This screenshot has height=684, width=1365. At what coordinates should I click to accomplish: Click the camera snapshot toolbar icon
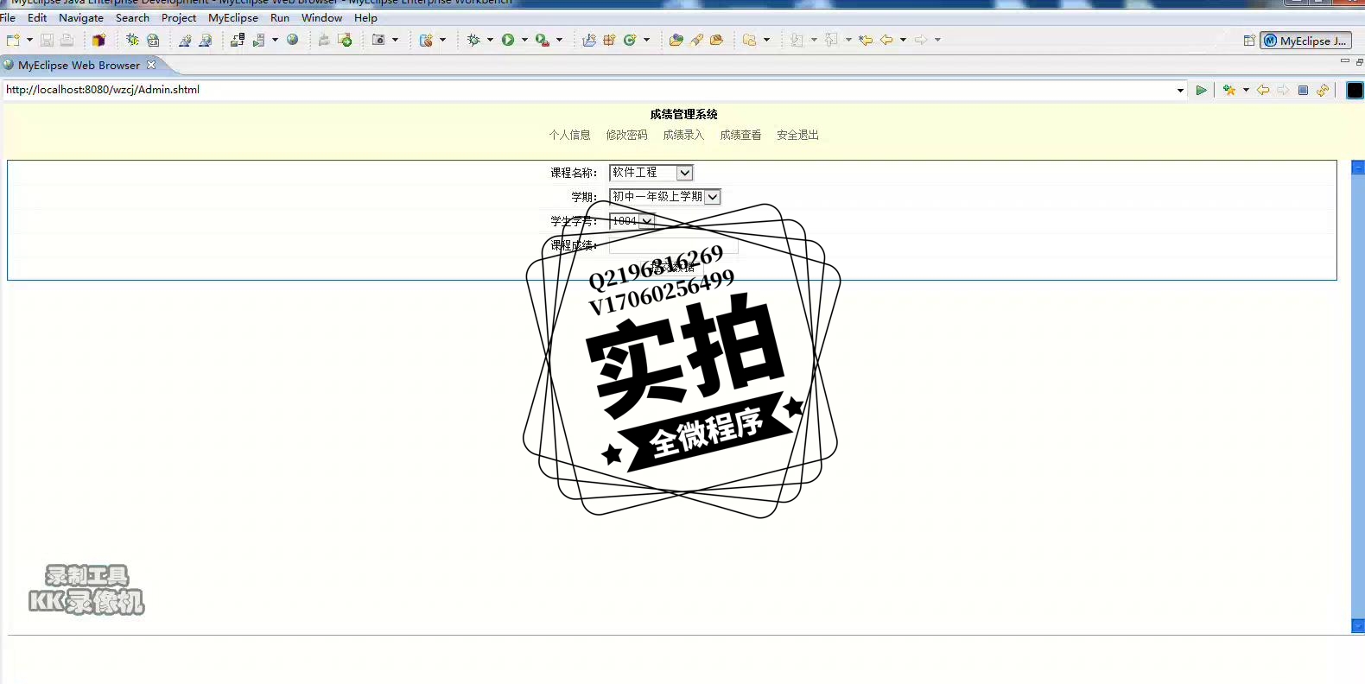tap(378, 40)
